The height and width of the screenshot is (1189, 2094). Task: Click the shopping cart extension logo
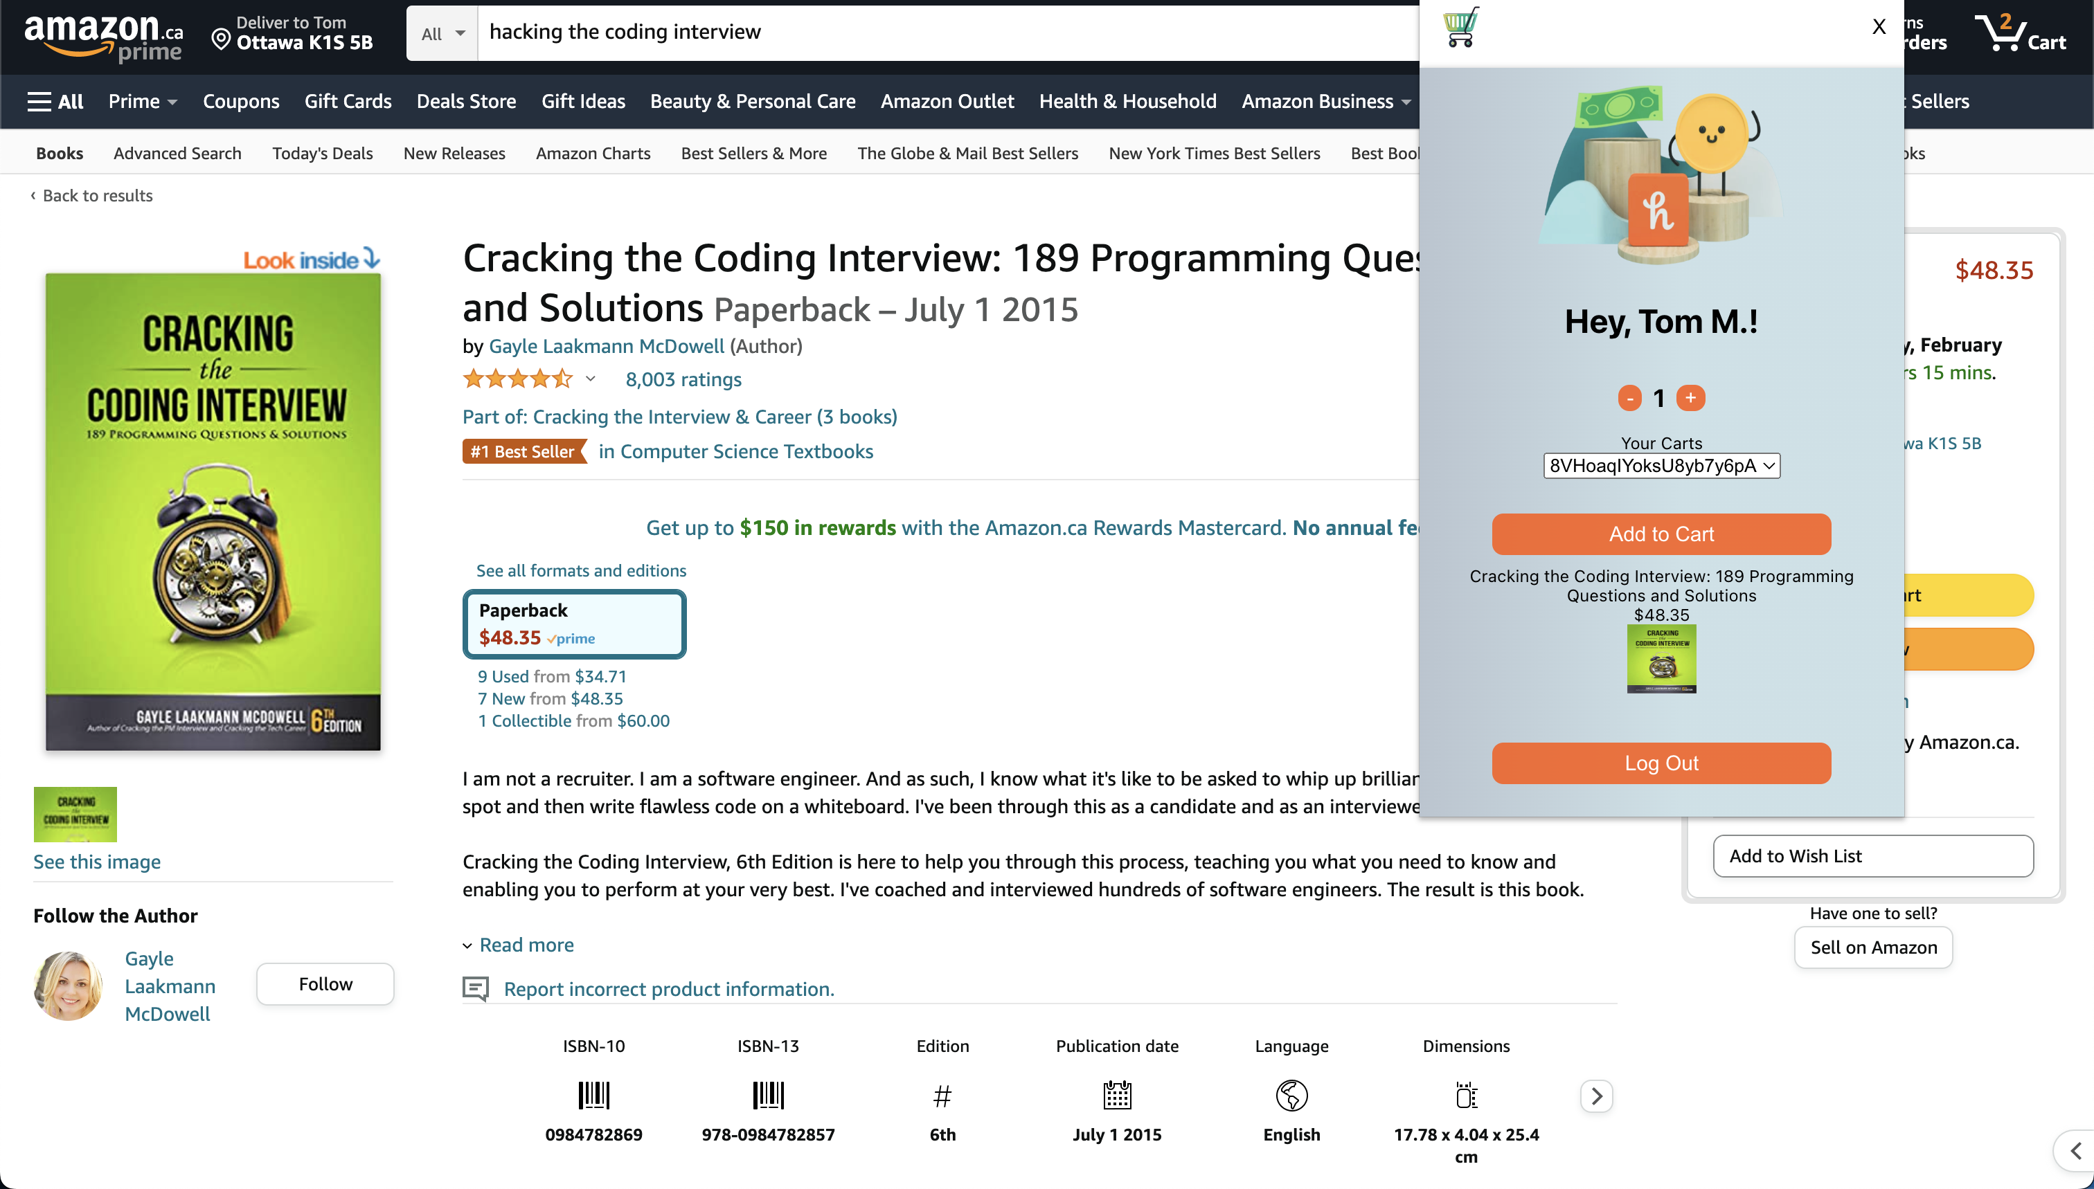click(1460, 27)
